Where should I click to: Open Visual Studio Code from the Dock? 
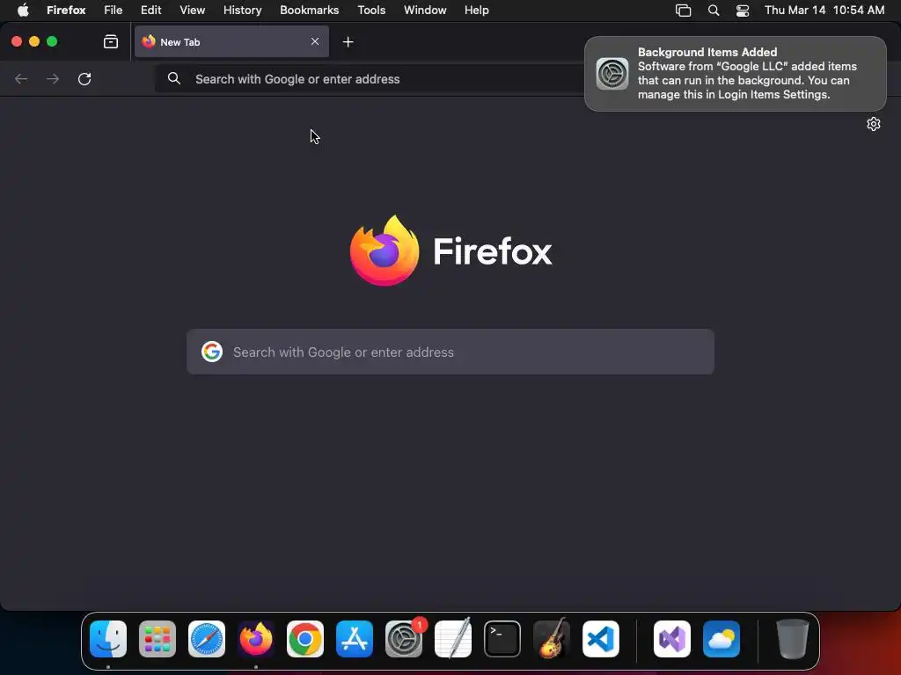tap(601, 638)
